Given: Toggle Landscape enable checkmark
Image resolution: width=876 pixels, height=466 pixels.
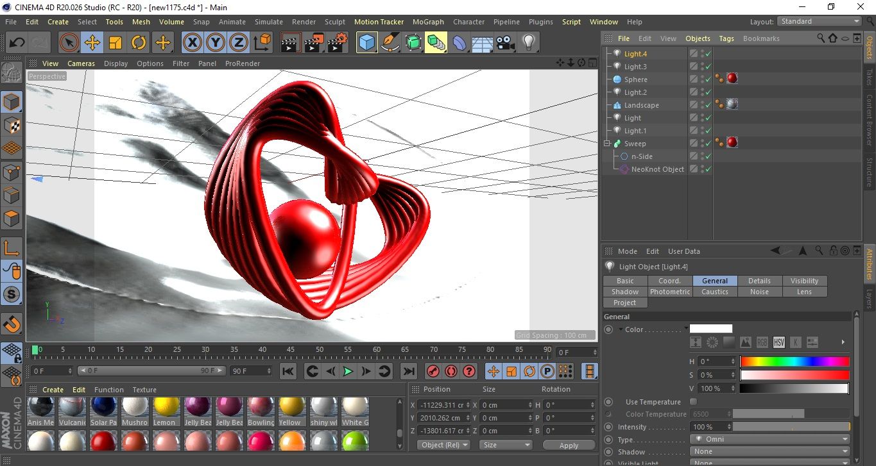Looking at the screenshot, I should [x=708, y=105].
